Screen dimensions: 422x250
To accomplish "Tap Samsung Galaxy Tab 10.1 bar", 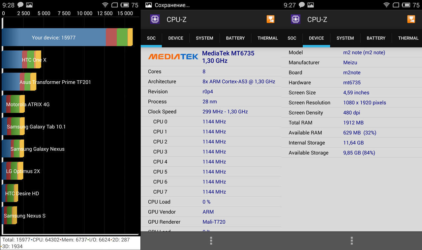I will pyautogui.click(x=13, y=126).
